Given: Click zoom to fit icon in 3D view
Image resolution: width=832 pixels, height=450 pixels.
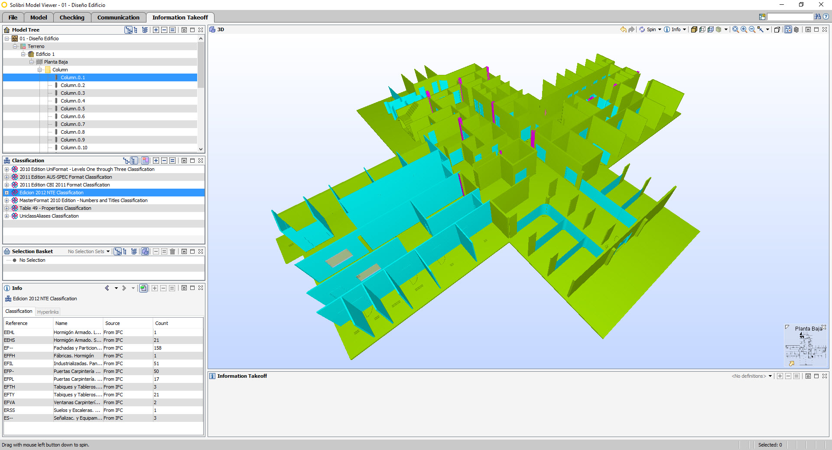Looking at the screenshot, I should (735, 29).
